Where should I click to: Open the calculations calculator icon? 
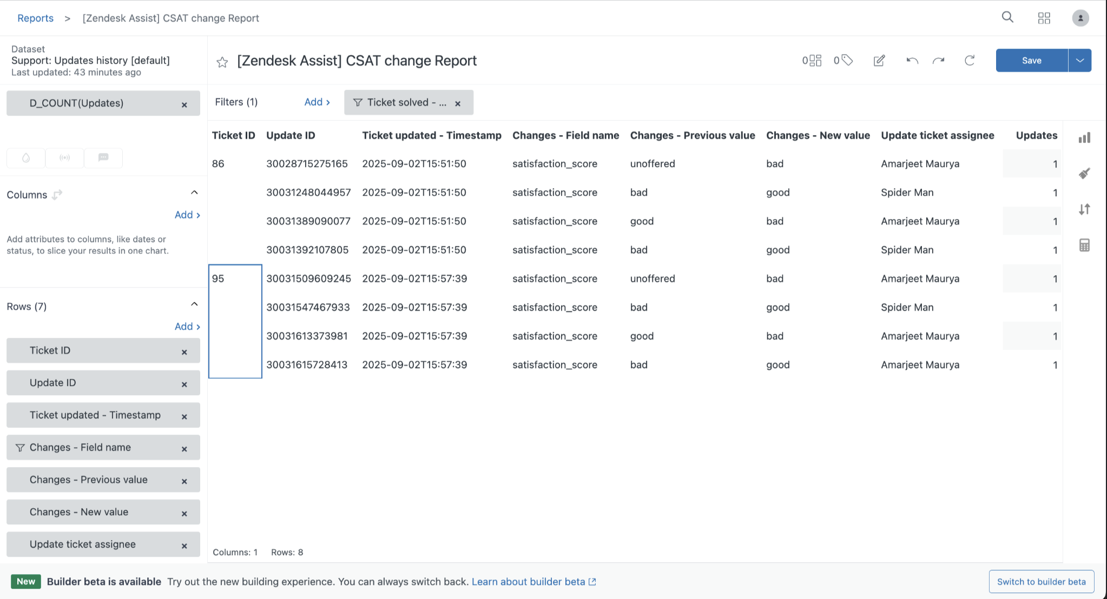[1084, 245]
